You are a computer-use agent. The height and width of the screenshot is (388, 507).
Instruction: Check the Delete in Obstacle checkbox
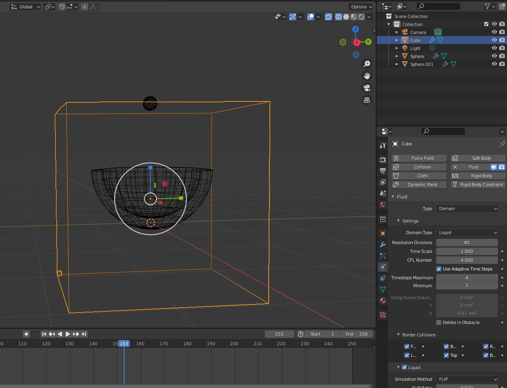pyautogui.click(x=439, y=322)
